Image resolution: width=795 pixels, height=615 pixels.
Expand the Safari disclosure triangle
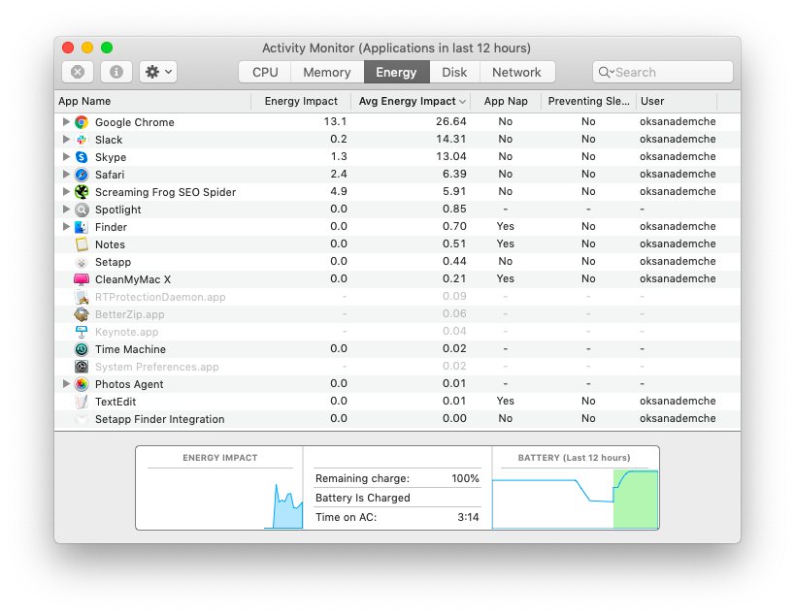click(66, 174)
